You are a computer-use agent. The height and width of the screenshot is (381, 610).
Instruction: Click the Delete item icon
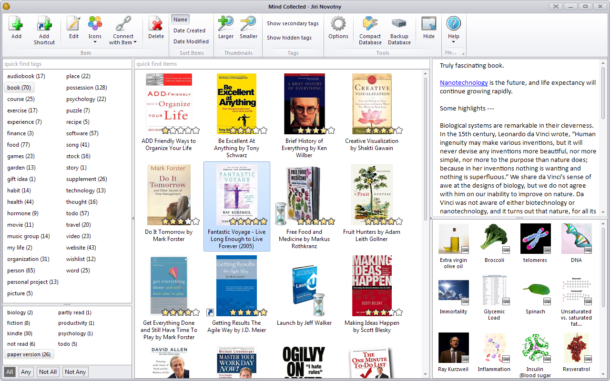[x=156, y=23]
